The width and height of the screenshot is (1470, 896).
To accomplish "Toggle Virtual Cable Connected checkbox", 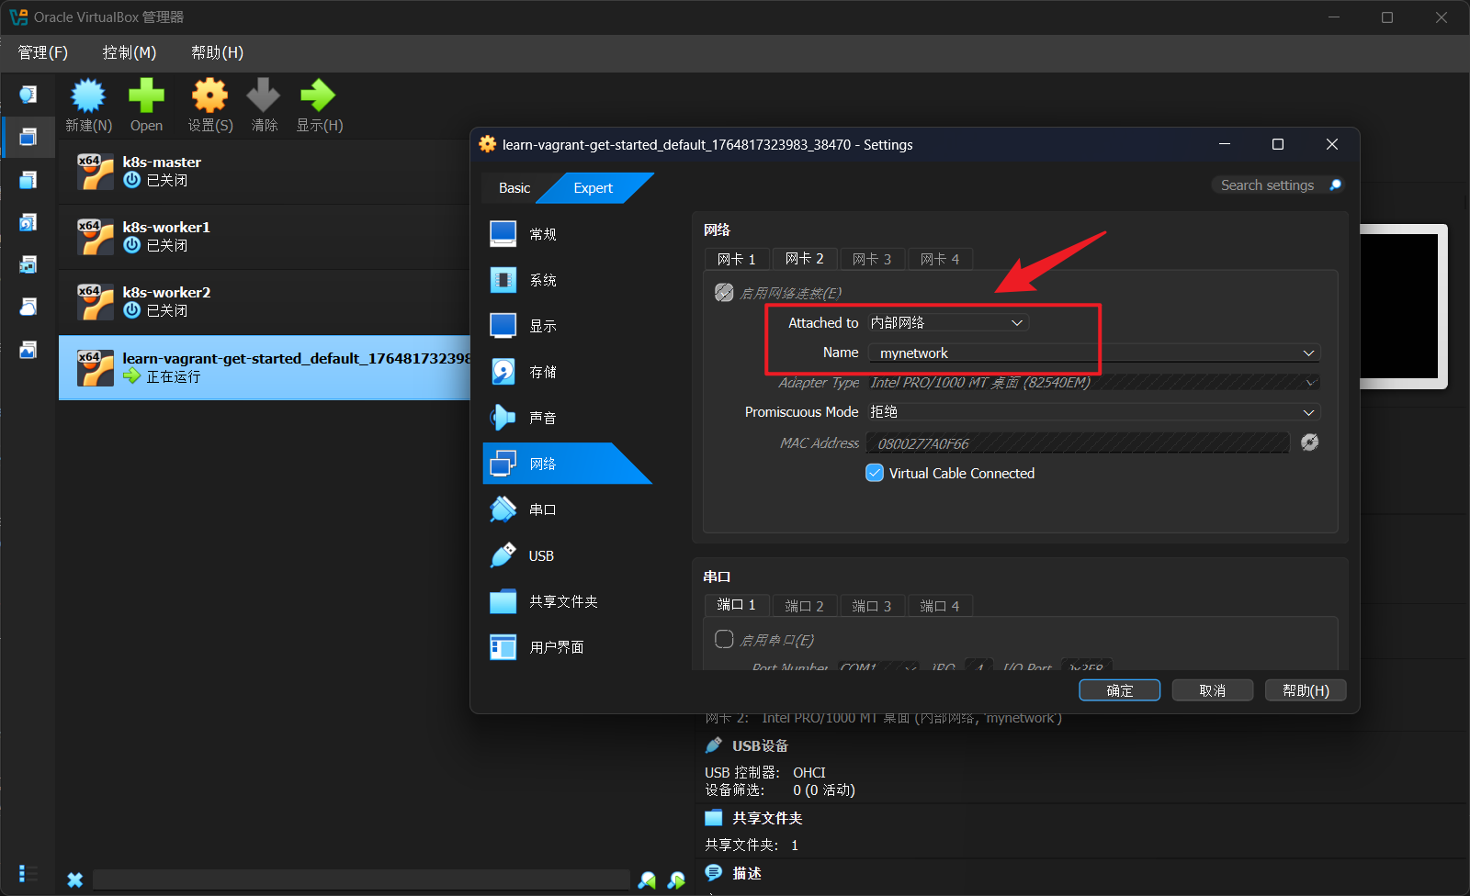I will coord(875,474).
